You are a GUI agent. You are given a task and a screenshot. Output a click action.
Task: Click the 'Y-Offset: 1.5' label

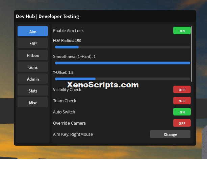(63, 72)
